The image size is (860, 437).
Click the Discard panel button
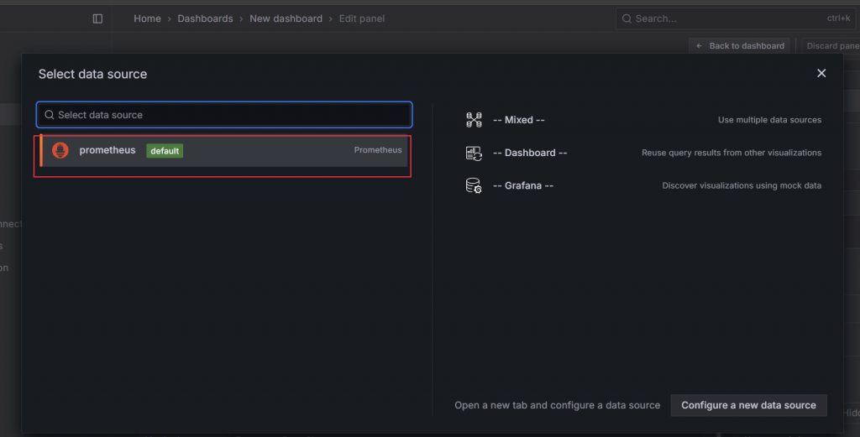point(831,46)
